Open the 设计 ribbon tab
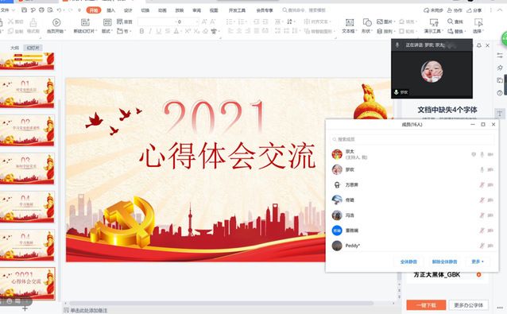Screen dimensions: 507x314 click(128, 10)
